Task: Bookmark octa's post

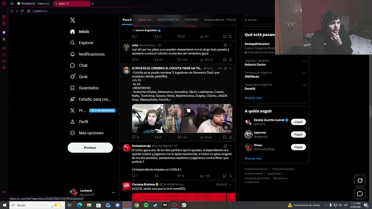Action: tap(224, 60)
